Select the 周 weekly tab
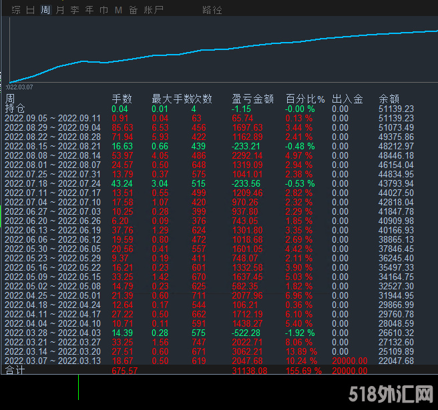438x410 pixels. [45, 10]
